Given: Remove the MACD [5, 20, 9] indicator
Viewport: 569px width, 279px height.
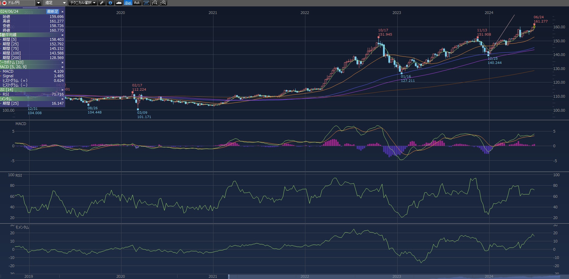Looking at the screenshot, I should [62, 67].
